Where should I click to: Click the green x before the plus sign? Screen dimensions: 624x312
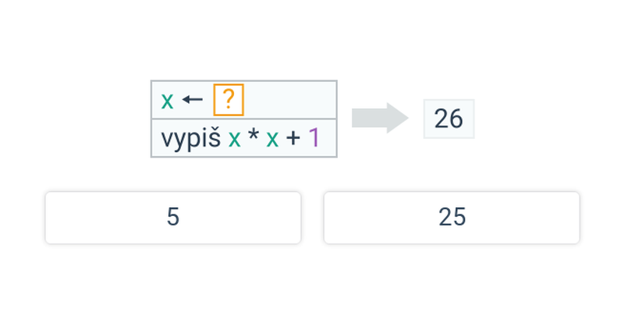pyautogui.click(x=272, y=139)
